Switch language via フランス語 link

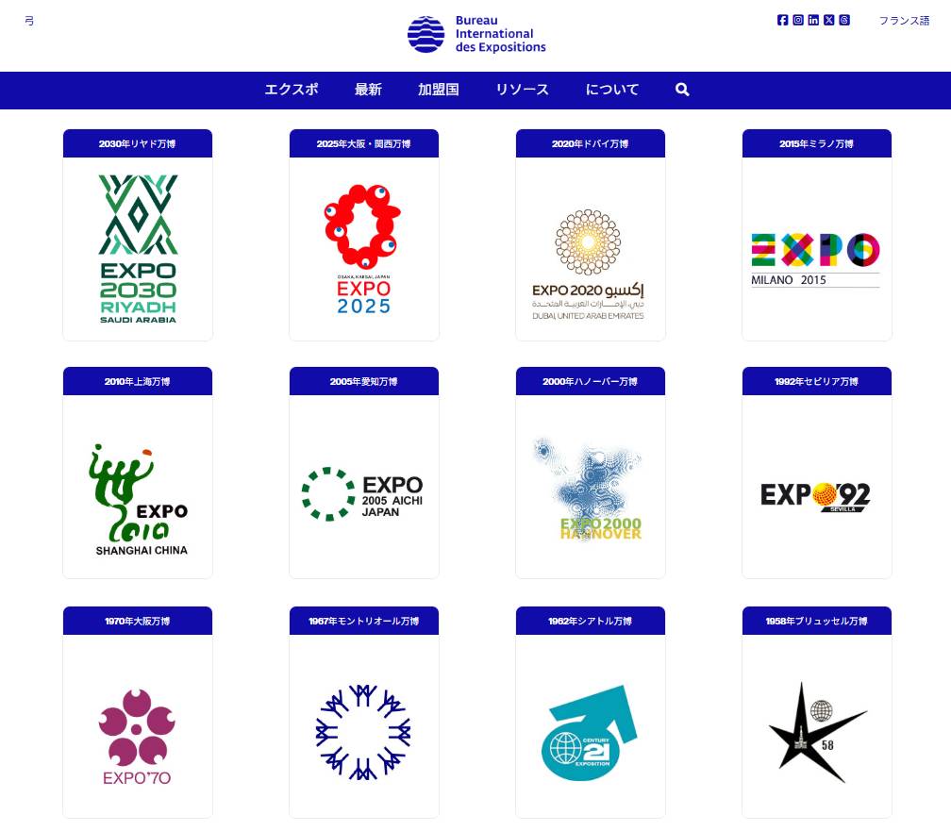click(x=904, y=21)
